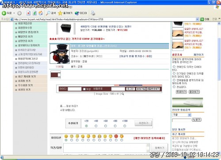221x160 pixels.
Task: Open the address bar history dropdown
Action: pos(197,19)
